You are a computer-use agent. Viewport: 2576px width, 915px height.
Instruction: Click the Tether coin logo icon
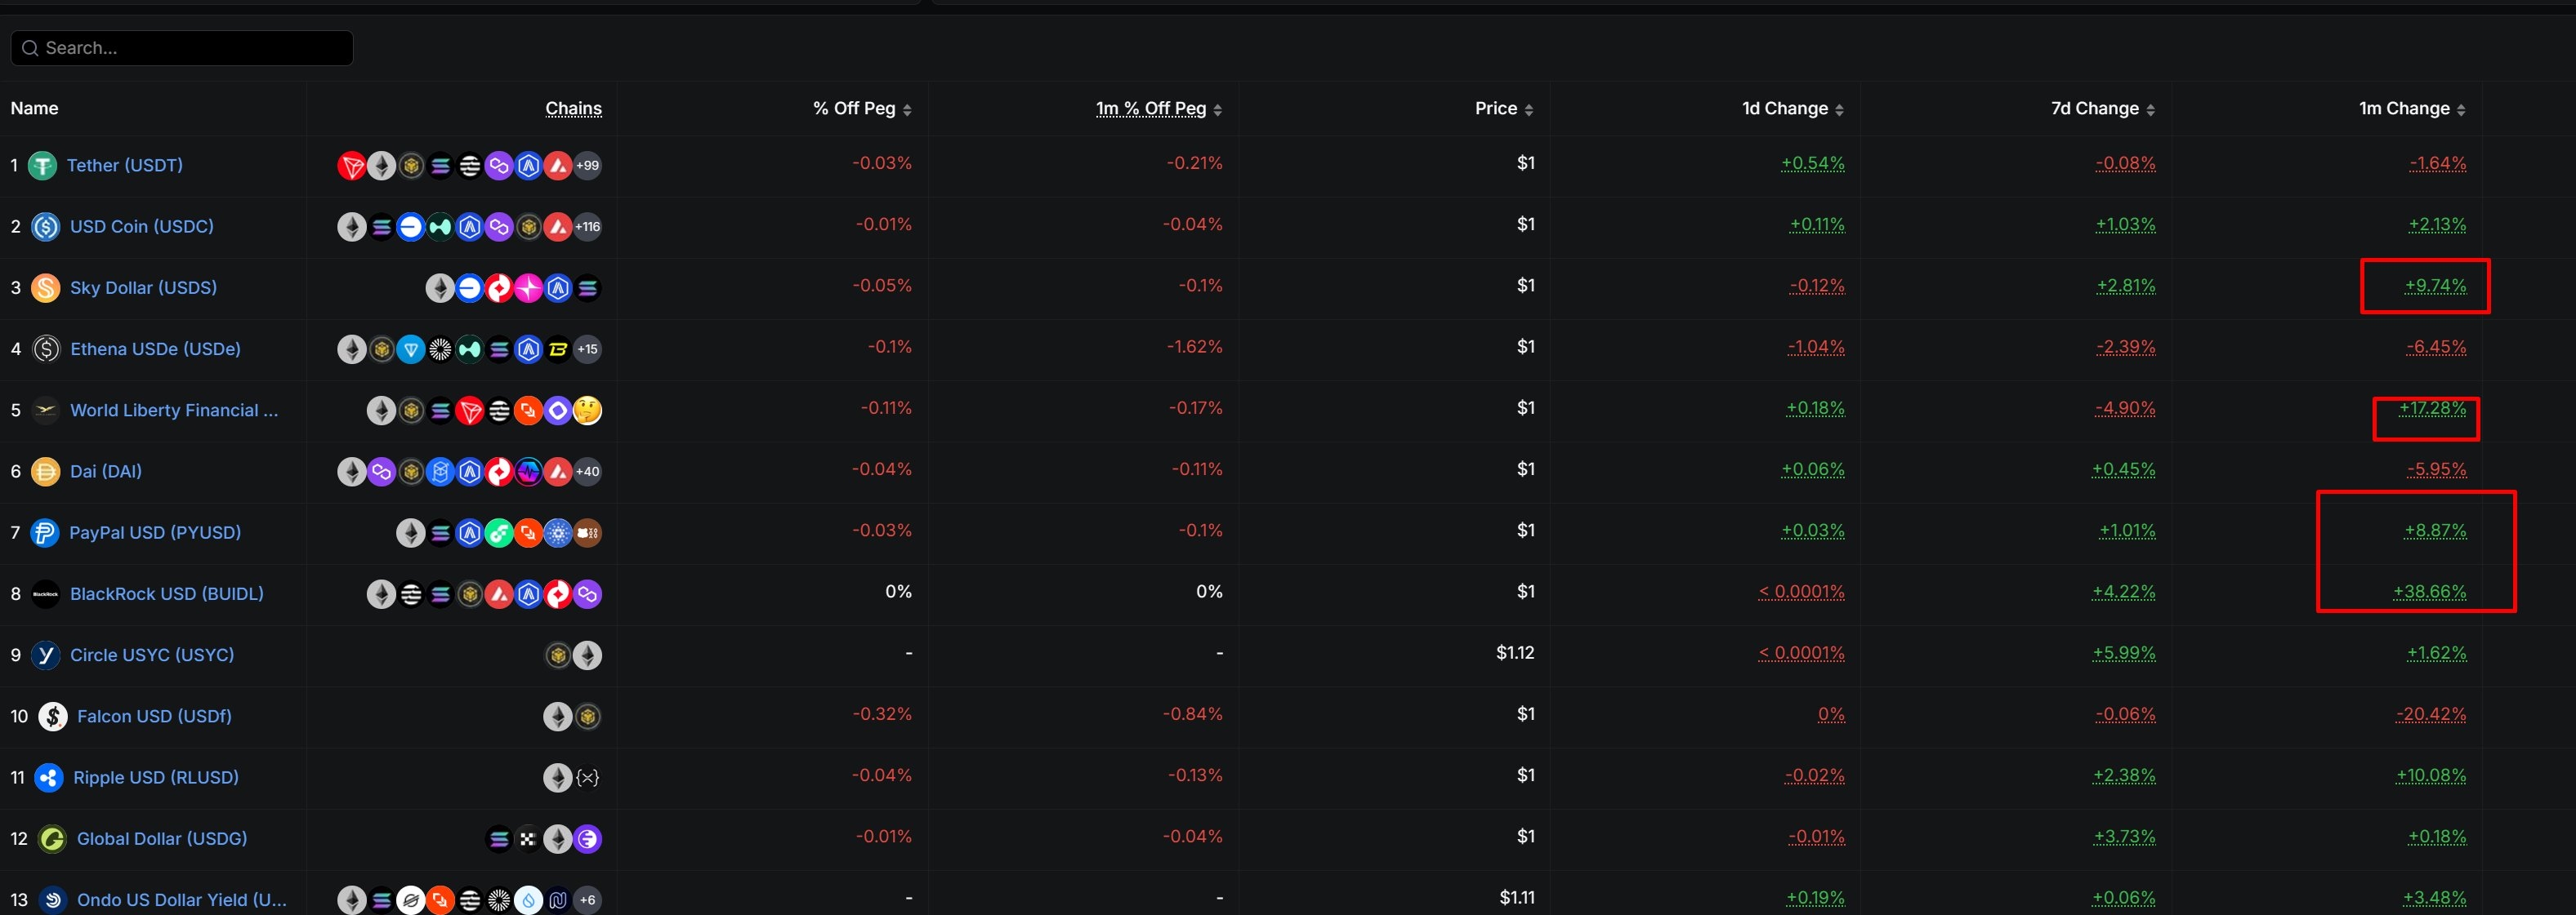pos(42,166)
